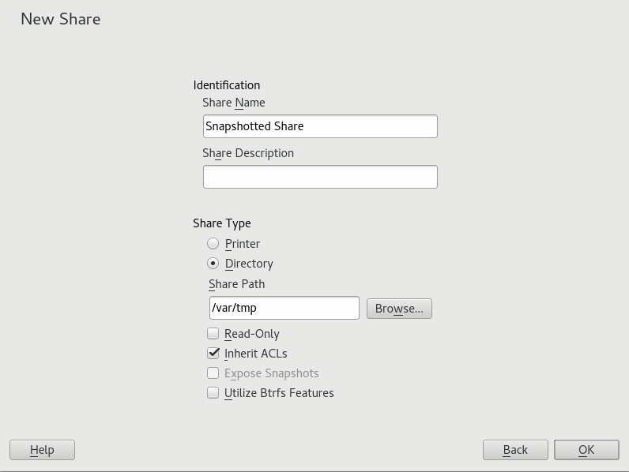Click the Share Type section label
Image resolution: width=629 pixels, height=472 pixels.
click(x=221, y=223)
